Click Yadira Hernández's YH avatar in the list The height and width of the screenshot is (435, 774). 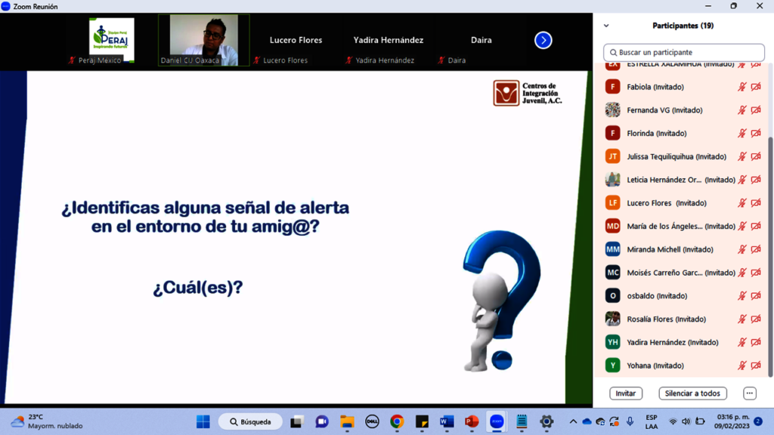[x=612, y=342]
